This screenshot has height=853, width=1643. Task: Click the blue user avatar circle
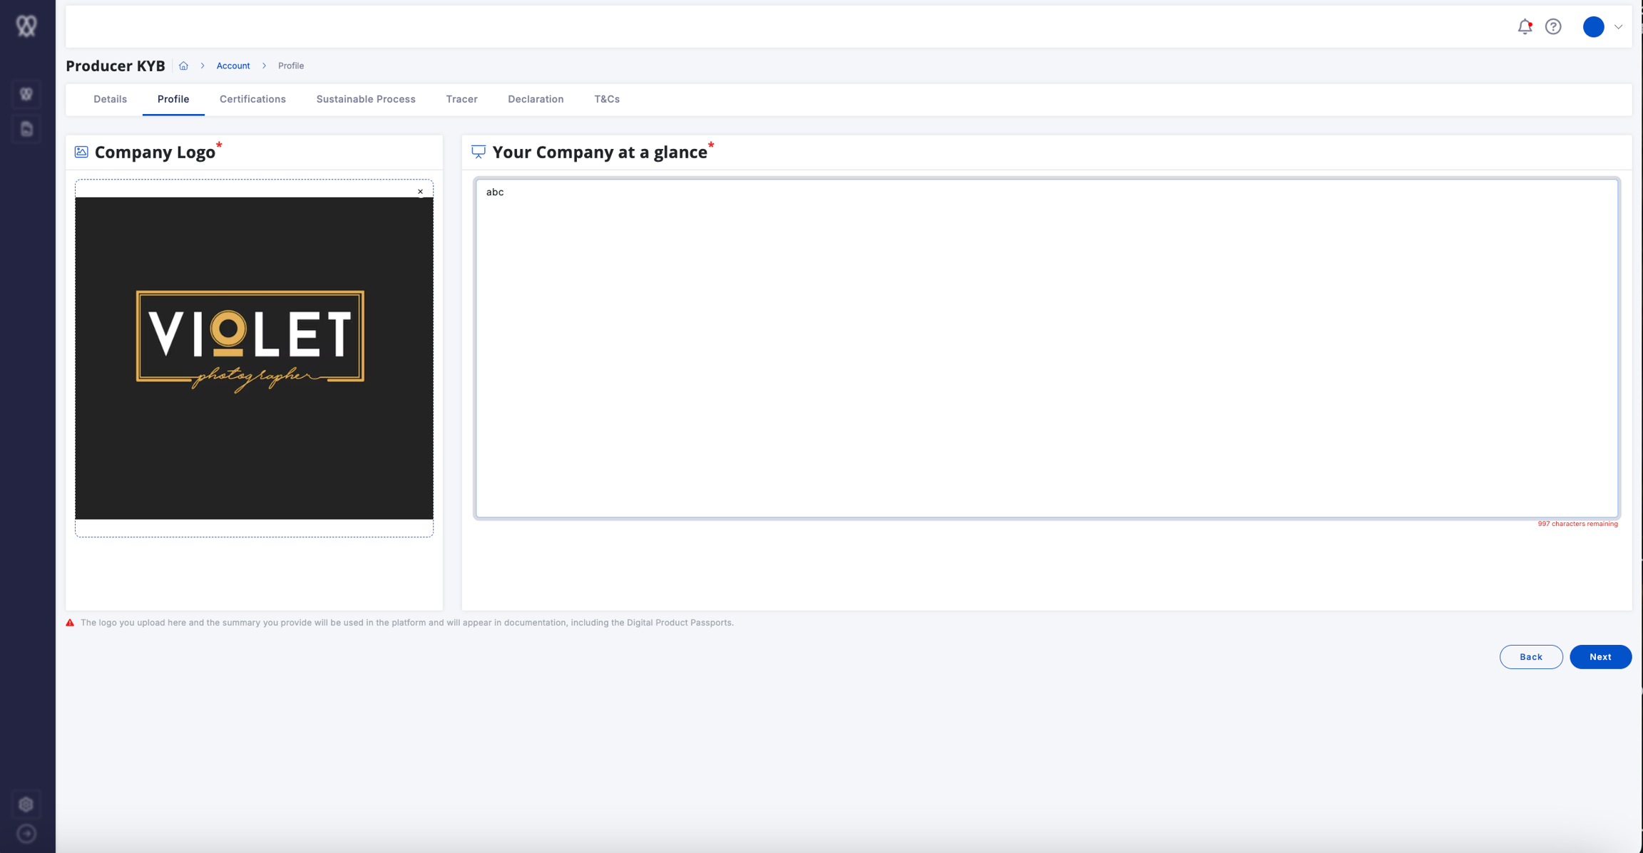(1593, 26)
